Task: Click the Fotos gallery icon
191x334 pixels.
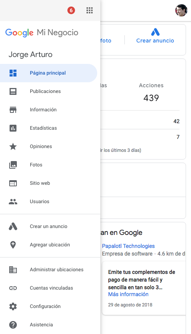Action: pos(13,165)
